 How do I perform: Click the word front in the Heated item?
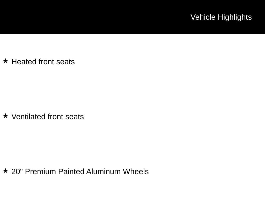point(46,62)
